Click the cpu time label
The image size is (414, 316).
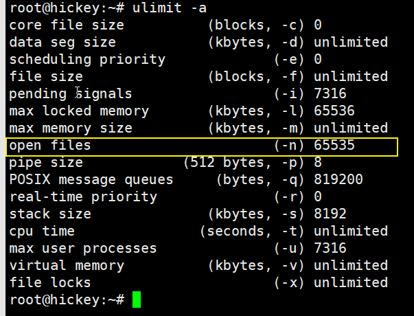(42, 232)
